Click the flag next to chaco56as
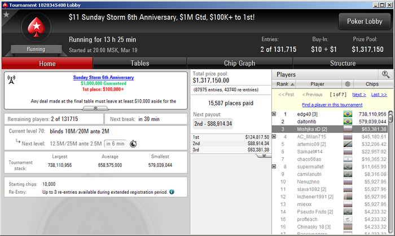 pos(348,159)
